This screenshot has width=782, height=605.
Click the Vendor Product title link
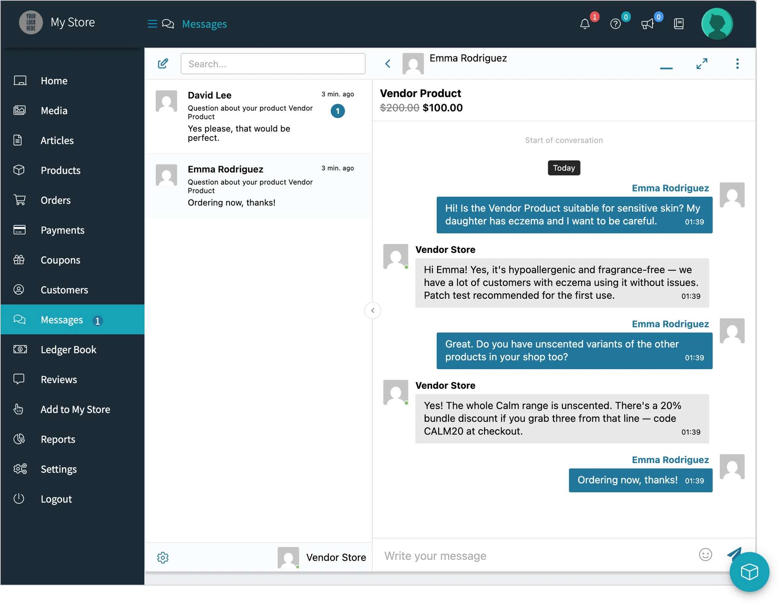coord(420,93)
